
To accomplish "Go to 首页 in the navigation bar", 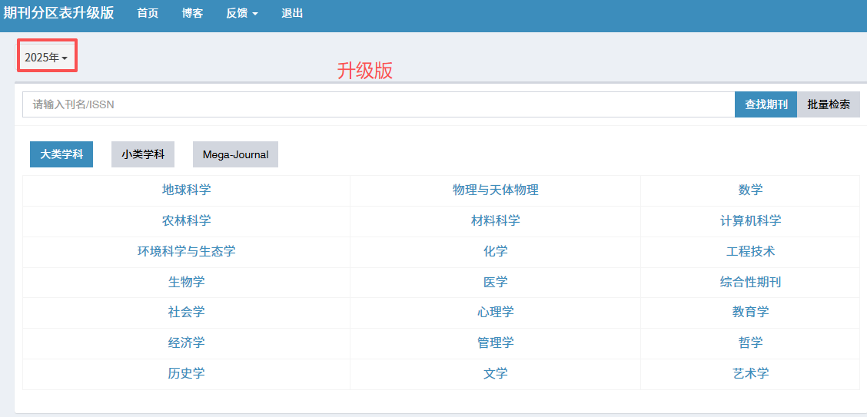I will click(148, 13).
